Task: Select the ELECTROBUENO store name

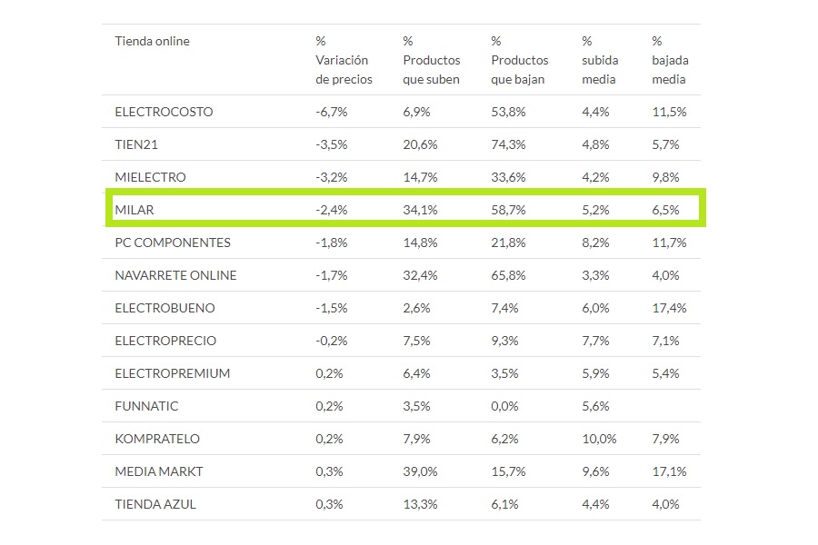Action: [x=165, y=308]
